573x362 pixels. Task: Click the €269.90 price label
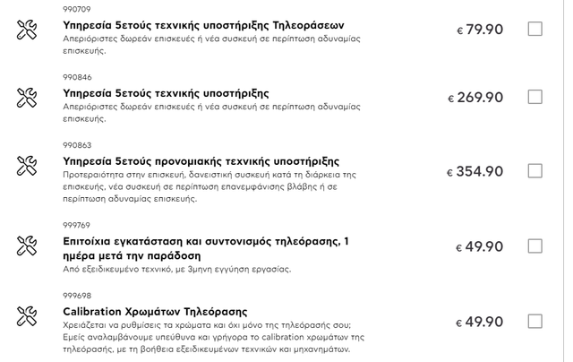coord(475,98)
